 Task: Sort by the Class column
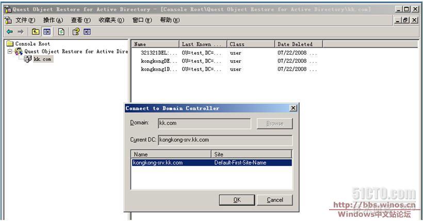point(251,44)
